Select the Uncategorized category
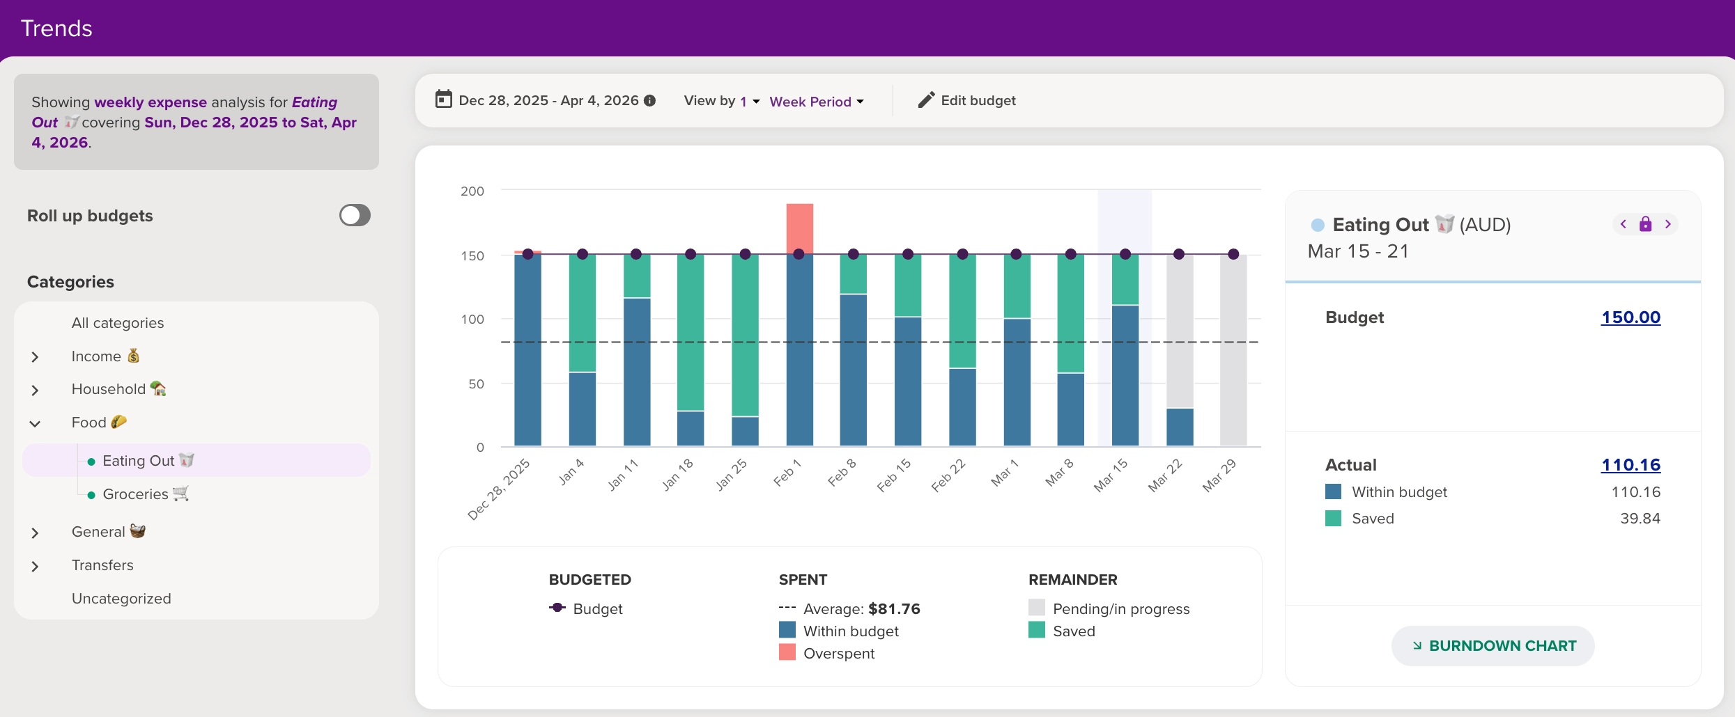This screenshot has width=1735, height=717. (121, 599)
